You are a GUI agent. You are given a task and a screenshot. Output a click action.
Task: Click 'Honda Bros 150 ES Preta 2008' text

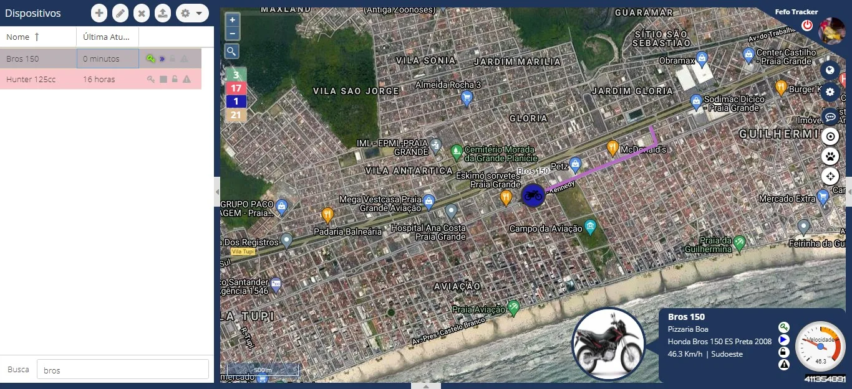coord(720,342)
